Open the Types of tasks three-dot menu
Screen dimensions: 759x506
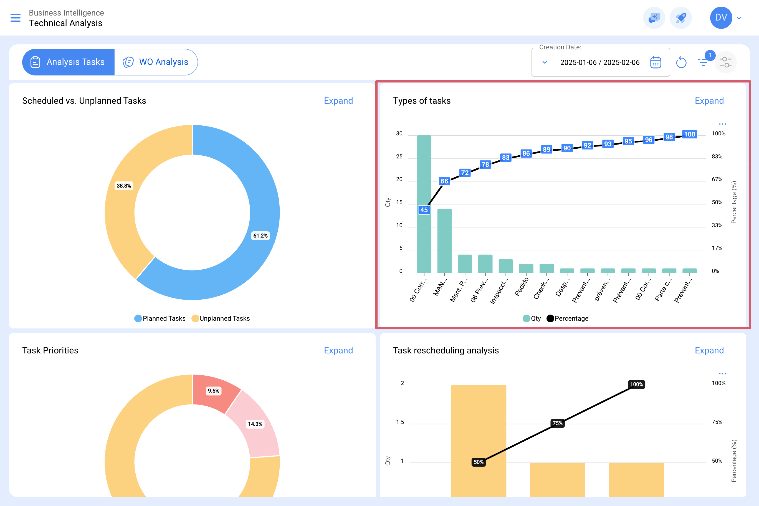[x=722, y=124]
